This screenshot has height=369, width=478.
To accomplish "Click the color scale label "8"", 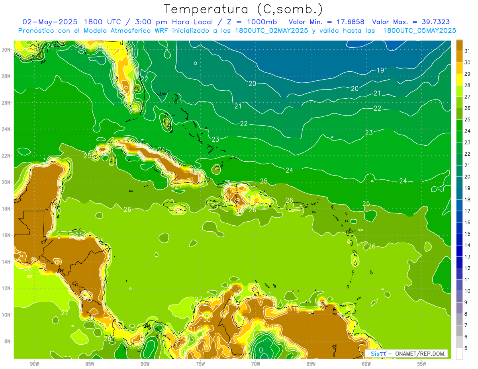I will point(466,314).
